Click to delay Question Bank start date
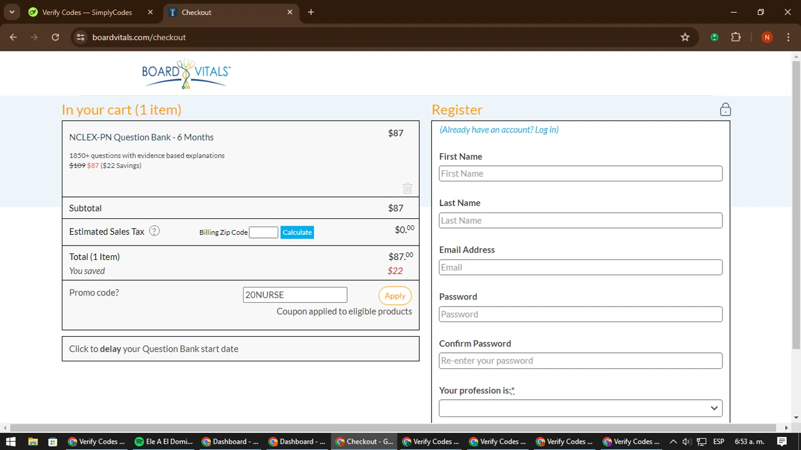The height and width of the screenshot is (450, 801). 240,349
